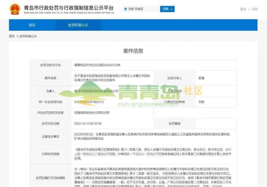This screenshot has height=187, width=267.
Task: Click the 工商注册号 label cell
Action: click(x=174, y=91)
